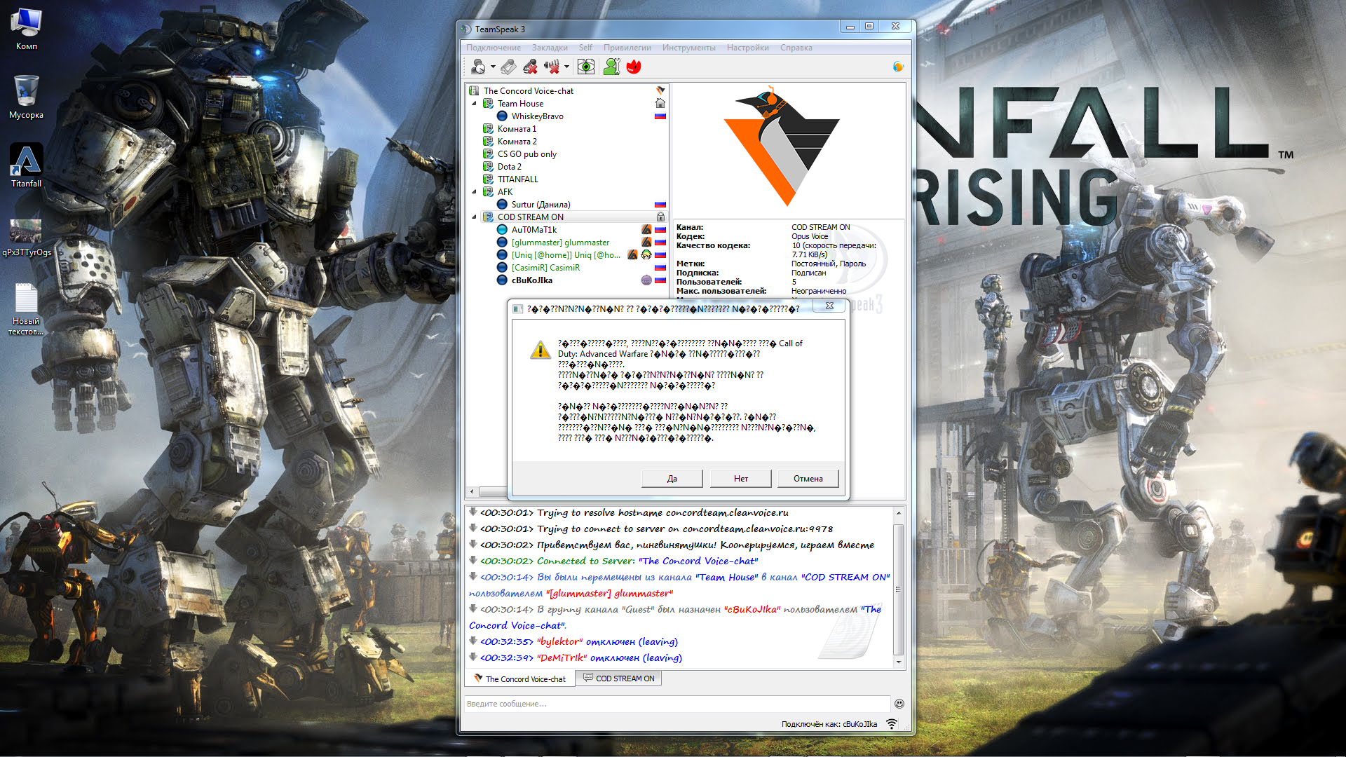Click the channel tree horizontal scroll-left arrow
Screen dimensions: 1346x757
(473, 492)
